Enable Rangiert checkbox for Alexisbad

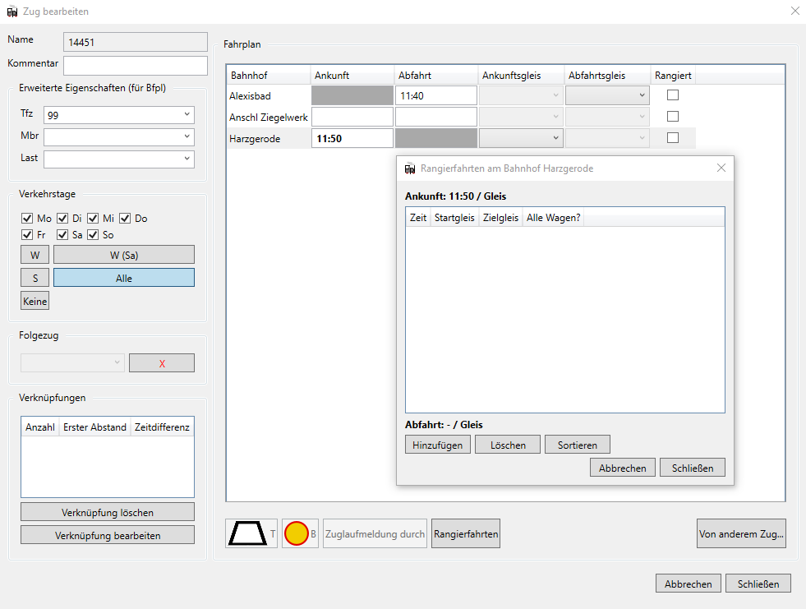pos(672,95)
